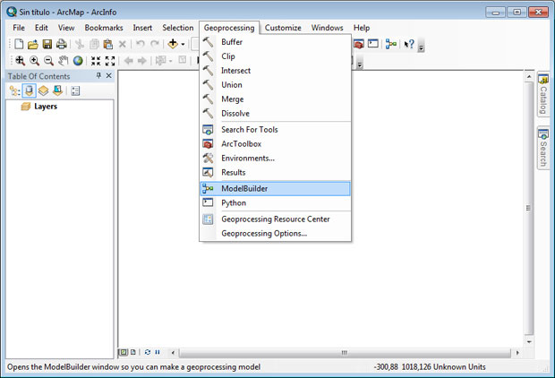Click the Add Data button icon
This screenshot has height=378, width=555.
tap(173, 44)
